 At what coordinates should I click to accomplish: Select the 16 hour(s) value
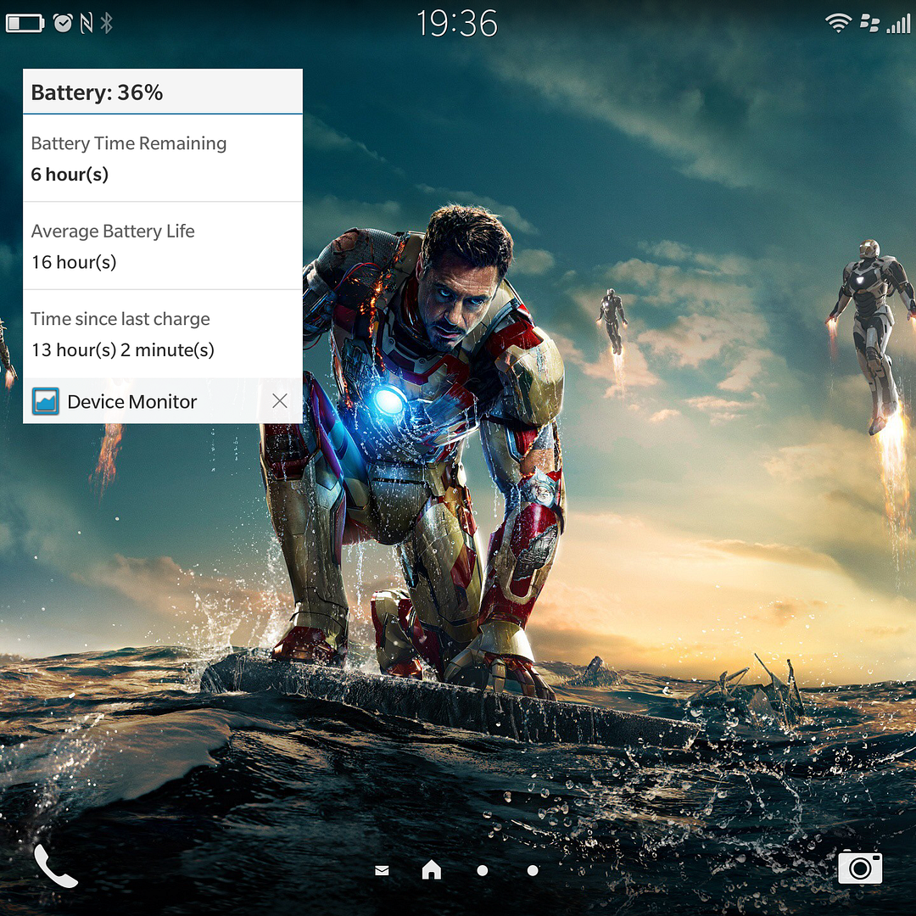pos(74,262)
